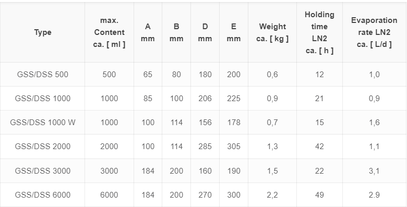The image size is (407, 207).
Task: Click the A mm column header
Action: [x=148, y=32]
